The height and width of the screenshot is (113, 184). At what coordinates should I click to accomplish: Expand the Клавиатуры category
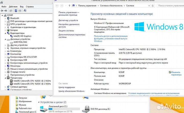[x=5, y=51]
